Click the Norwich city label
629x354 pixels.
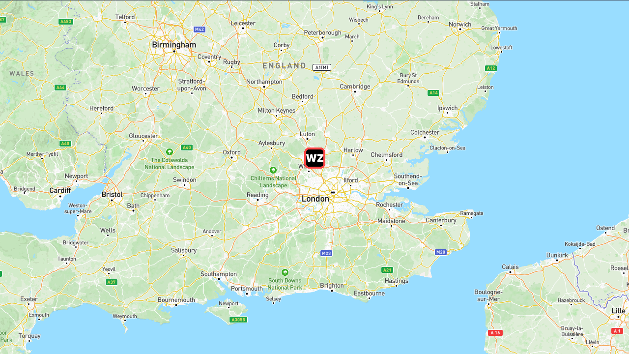[460, 24]
